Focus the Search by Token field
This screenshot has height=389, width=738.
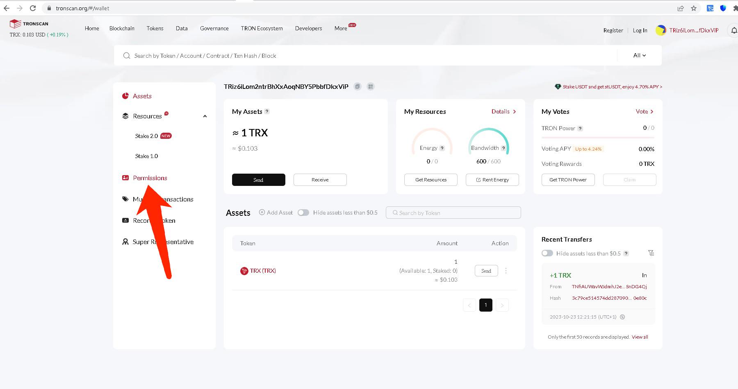tap(453, 213)
